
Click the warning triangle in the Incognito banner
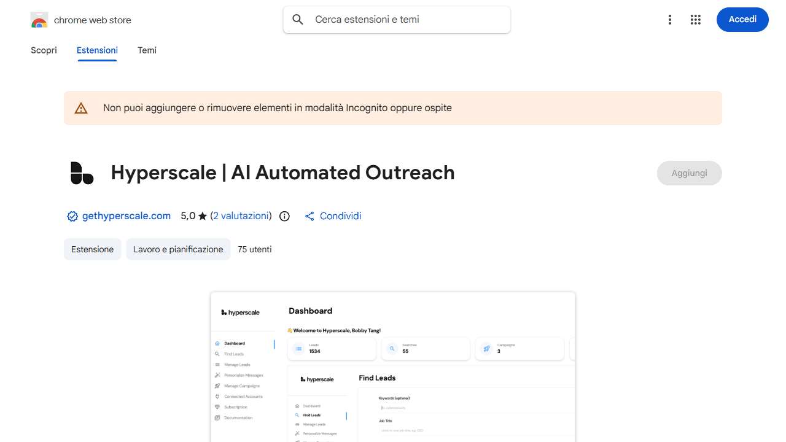(81, 107)
